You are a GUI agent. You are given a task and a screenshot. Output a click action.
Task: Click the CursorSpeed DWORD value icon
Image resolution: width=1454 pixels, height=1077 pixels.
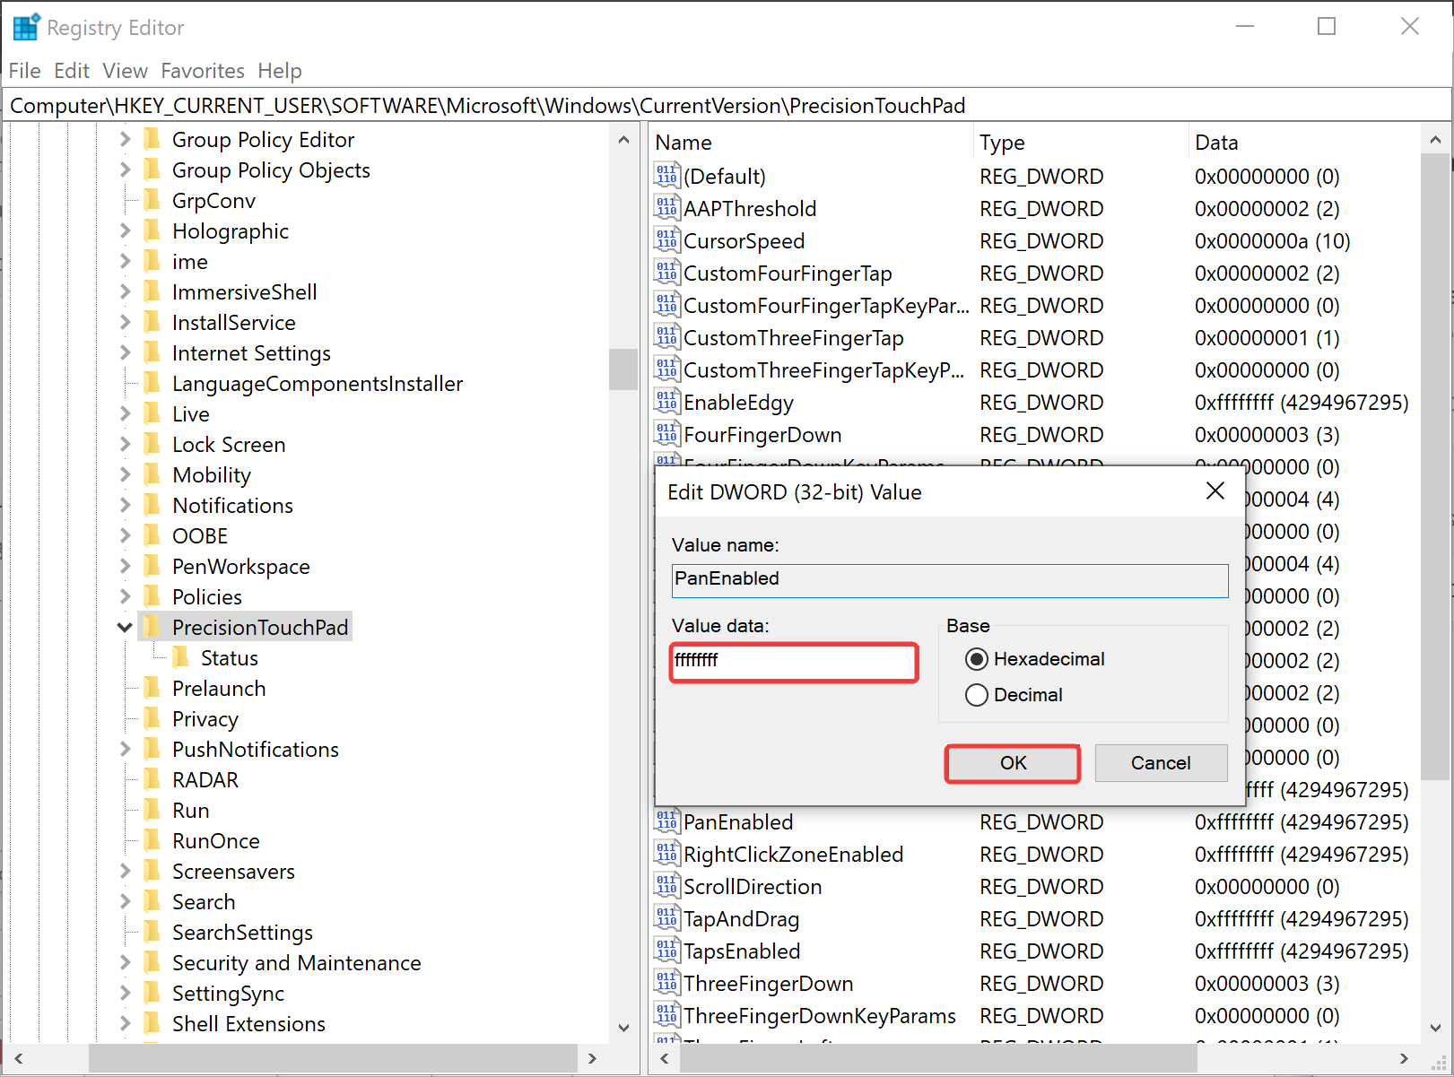pyautogui.click(x=666, y=240)
